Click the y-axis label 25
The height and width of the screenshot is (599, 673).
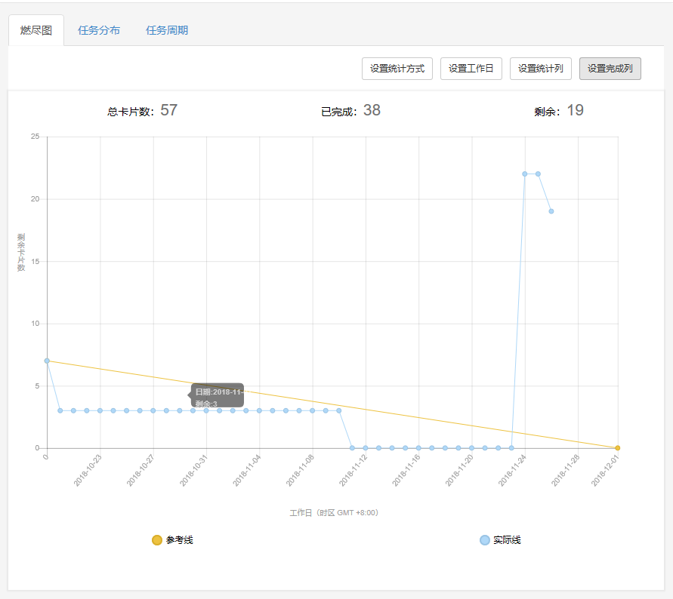35,137
